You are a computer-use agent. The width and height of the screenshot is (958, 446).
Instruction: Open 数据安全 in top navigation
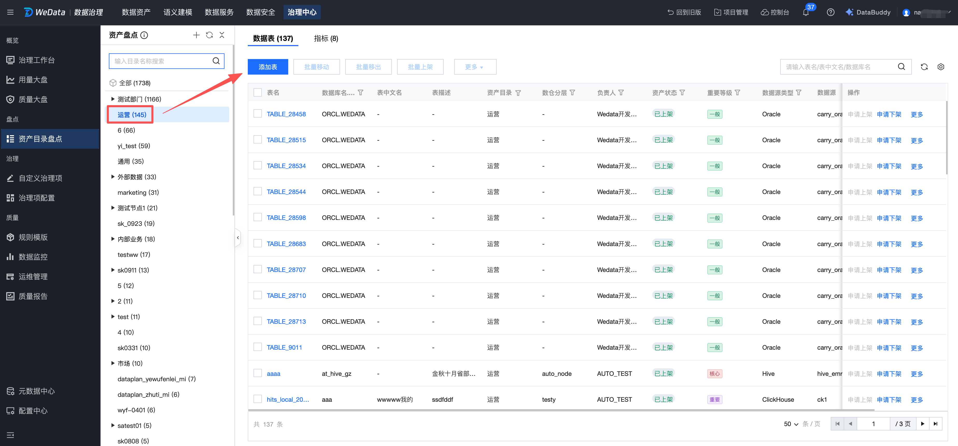tap(260, 12)
